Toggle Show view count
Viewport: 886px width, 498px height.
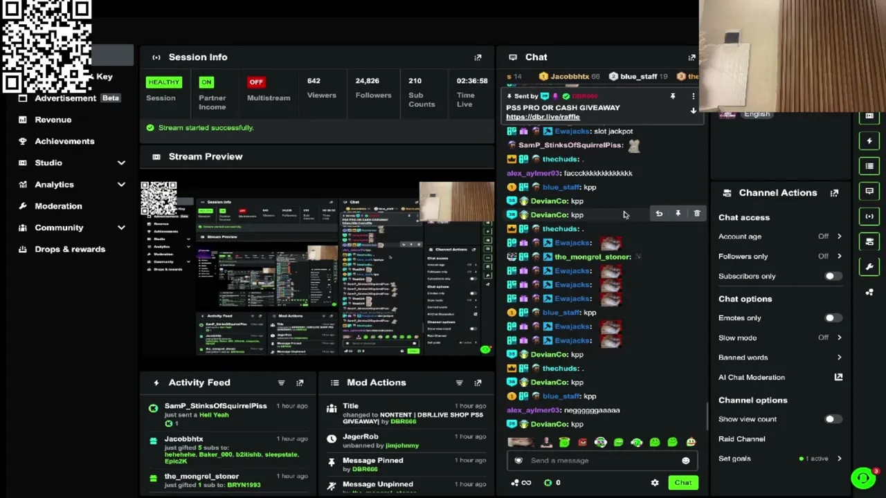pos(833,419)
